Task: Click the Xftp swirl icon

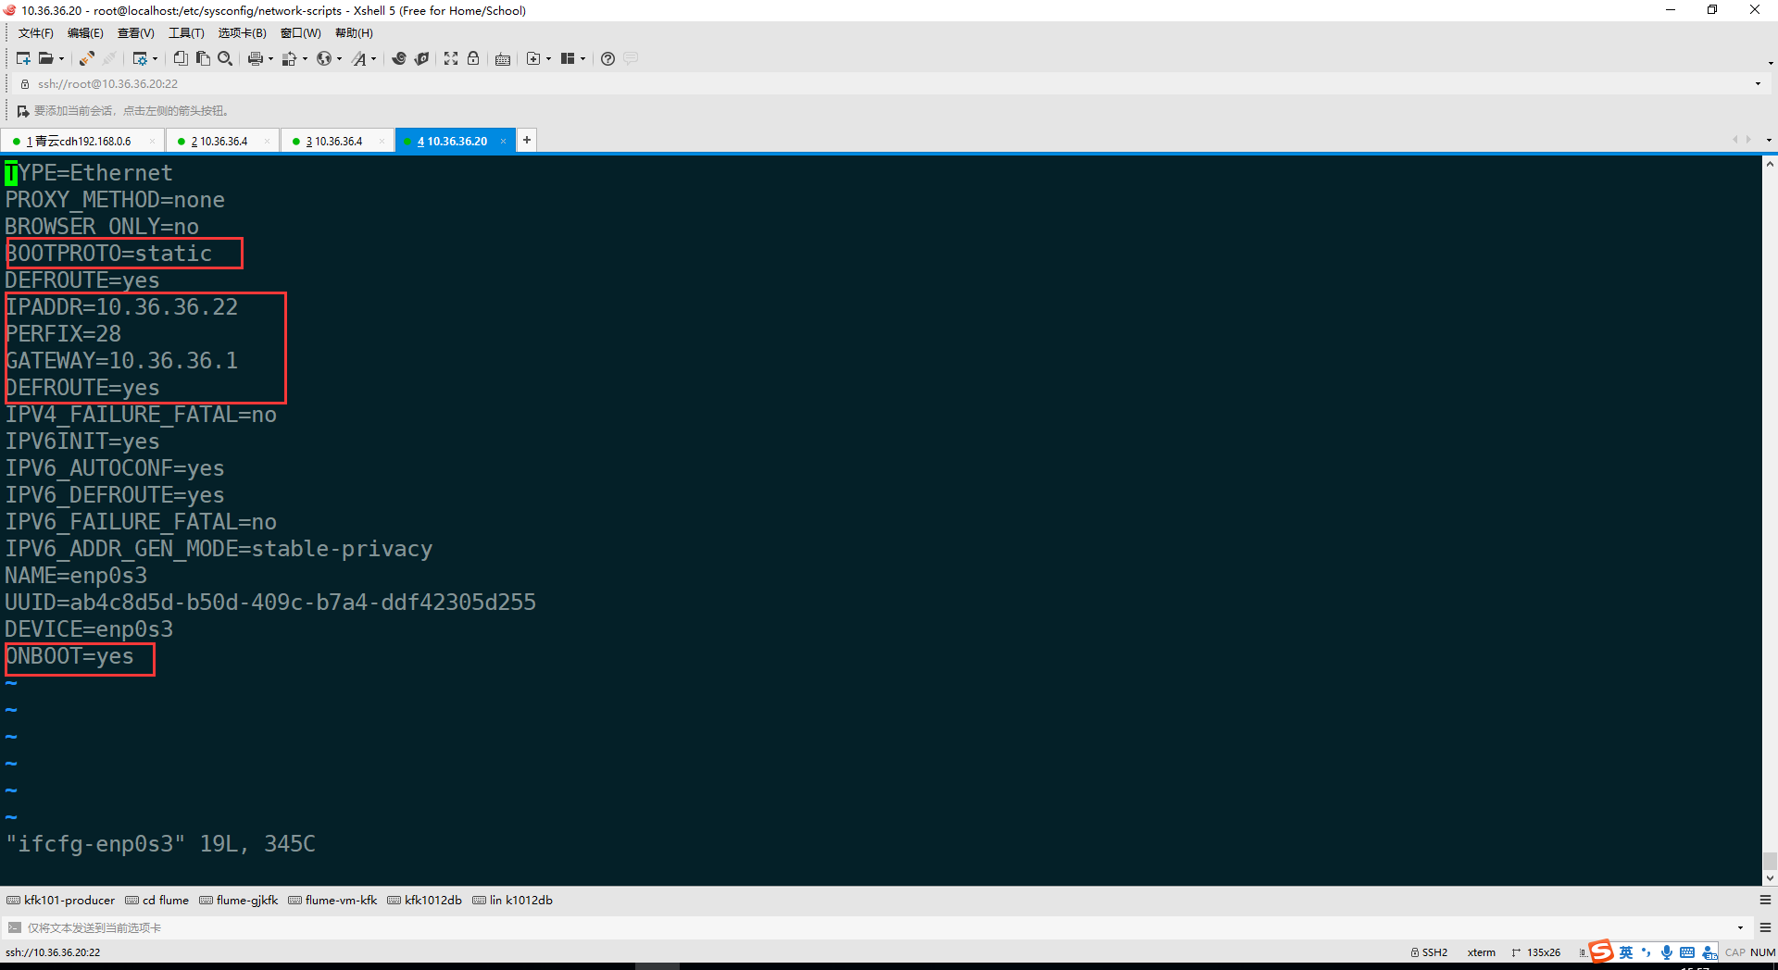Action: point(399,58)
